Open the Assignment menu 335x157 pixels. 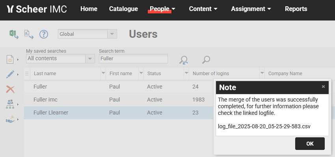[x=251, y=9]
